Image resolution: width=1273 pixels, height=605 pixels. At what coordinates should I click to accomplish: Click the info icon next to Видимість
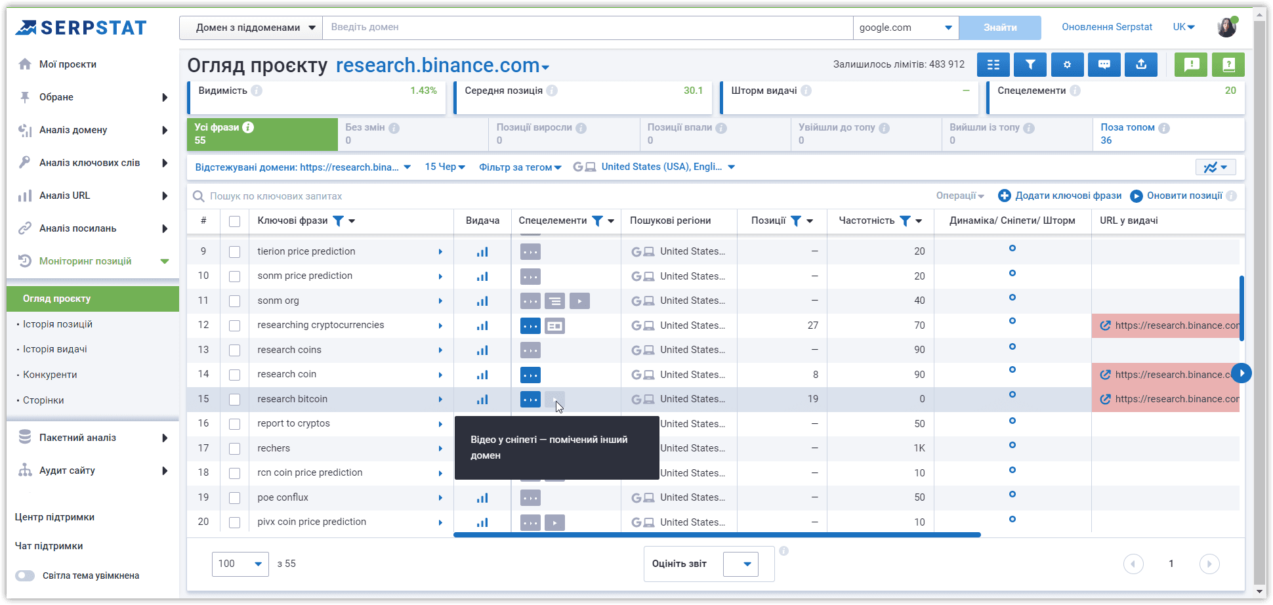pos(257,91)
